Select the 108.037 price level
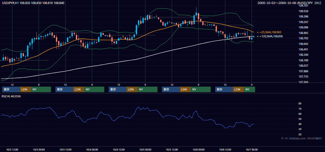 [303, 66]
